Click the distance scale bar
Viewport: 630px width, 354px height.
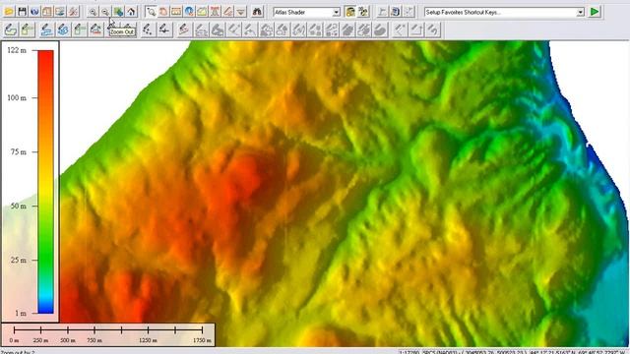pos(108,330)
